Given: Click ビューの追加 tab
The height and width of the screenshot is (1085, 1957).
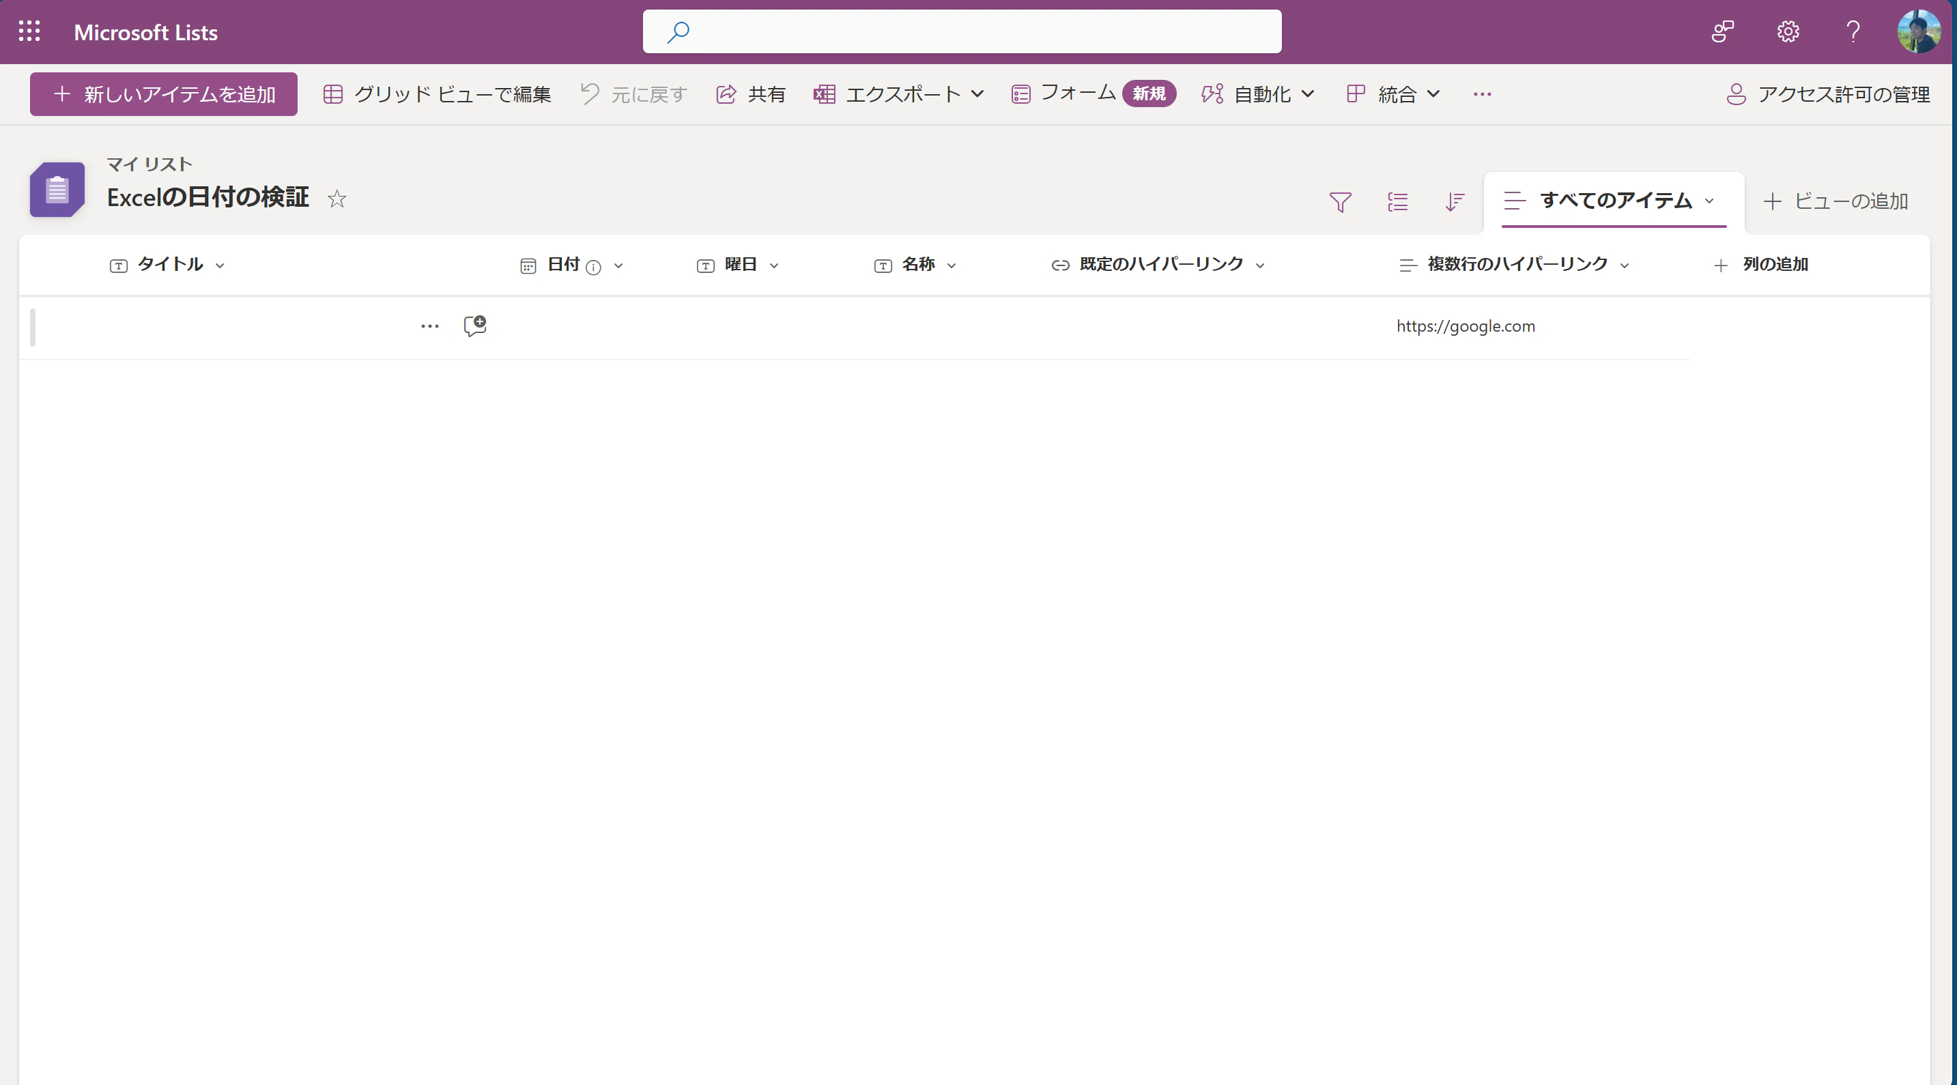Looking at the screenshot, I should [x=1835, y=201].
